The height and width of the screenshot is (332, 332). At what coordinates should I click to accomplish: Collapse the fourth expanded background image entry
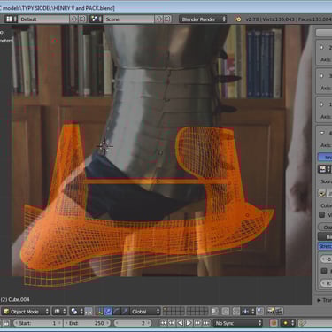click(321, 133)
